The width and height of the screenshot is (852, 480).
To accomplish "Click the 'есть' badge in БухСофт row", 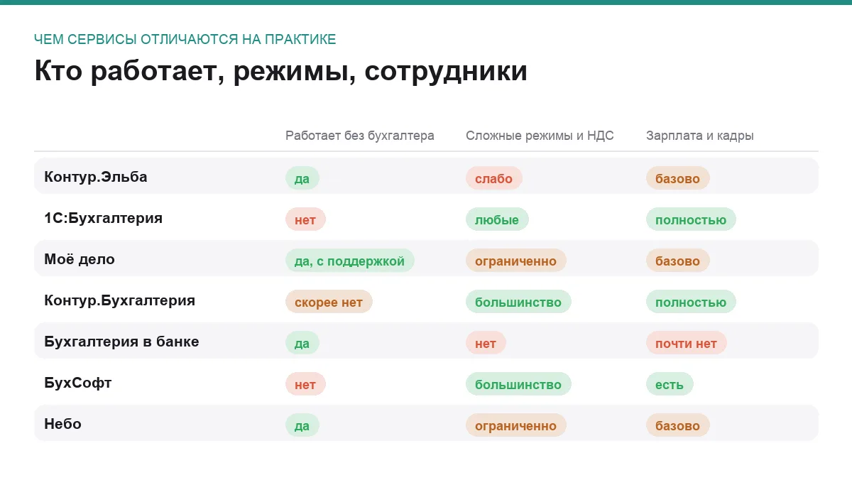I will pos(670,384).
